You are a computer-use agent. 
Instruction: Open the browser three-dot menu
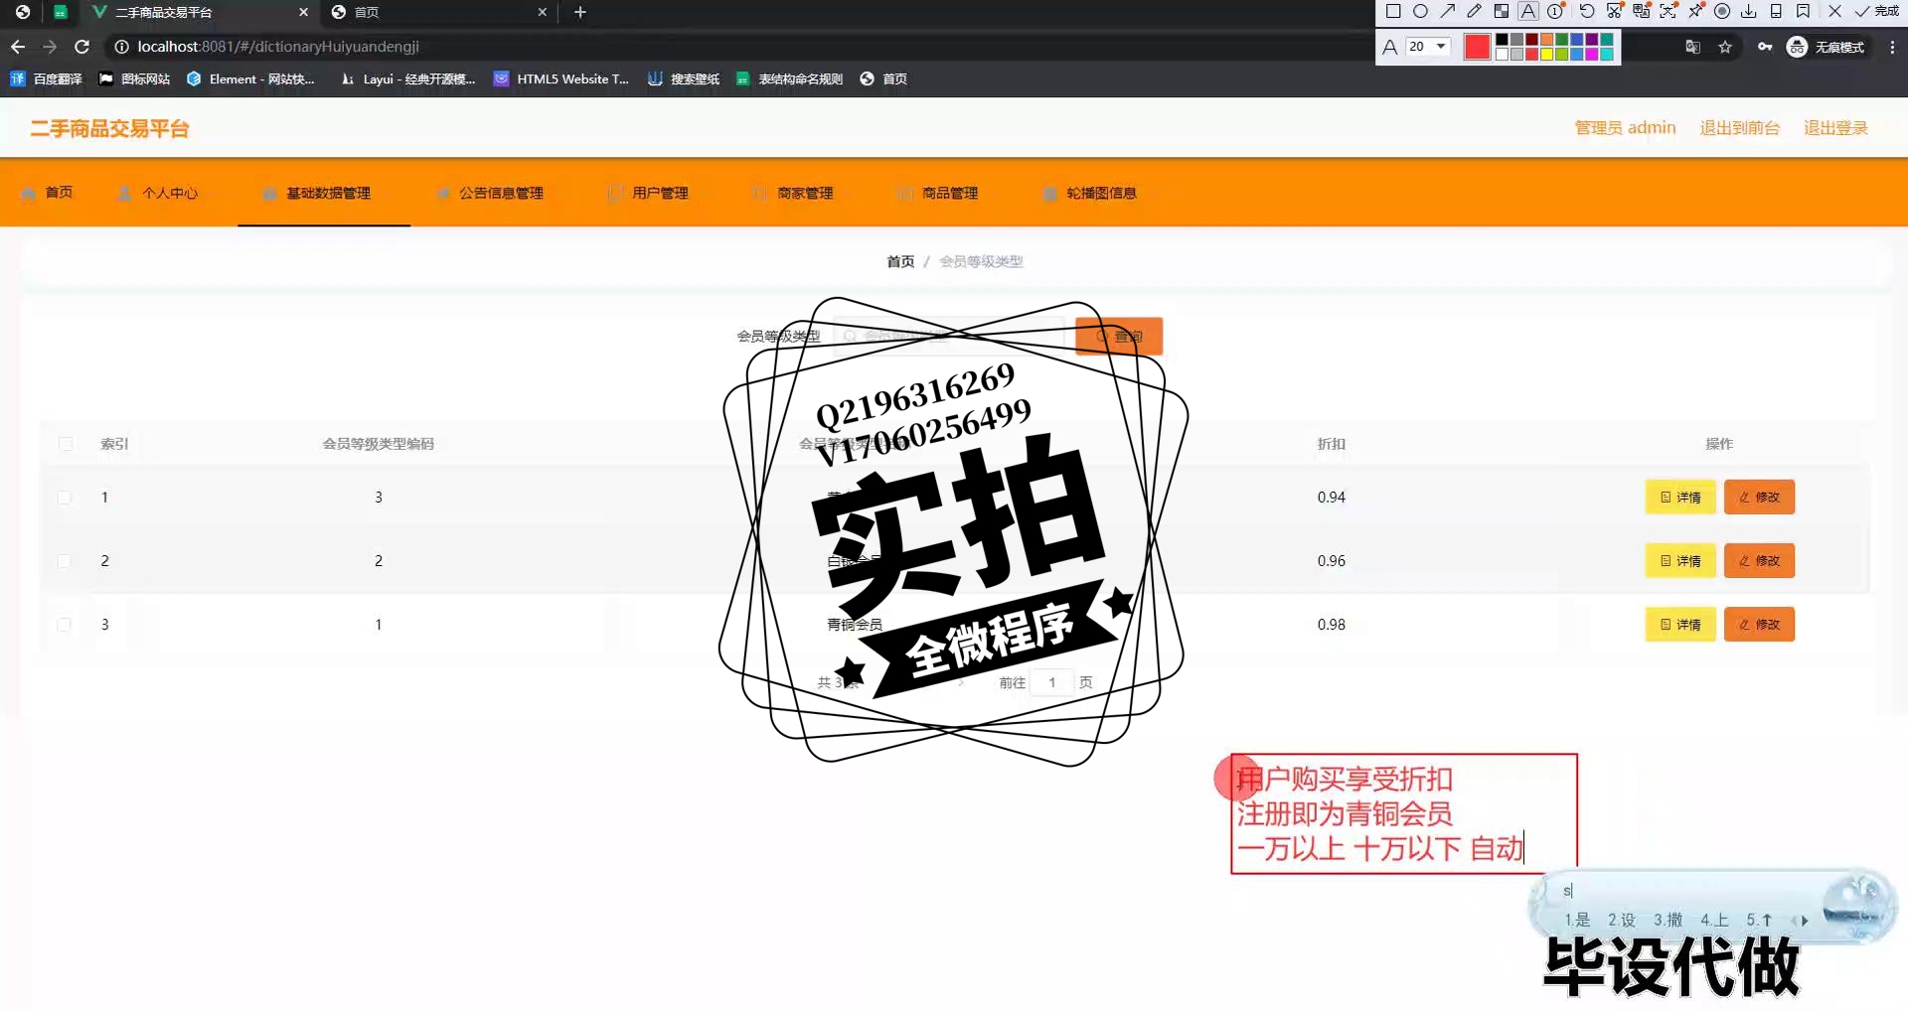(1892, 47)
